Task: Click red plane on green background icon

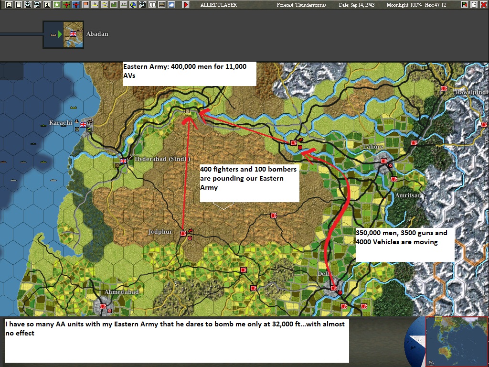Action: pos(66,5)
